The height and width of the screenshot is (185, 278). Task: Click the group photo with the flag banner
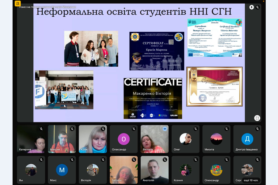64,90
